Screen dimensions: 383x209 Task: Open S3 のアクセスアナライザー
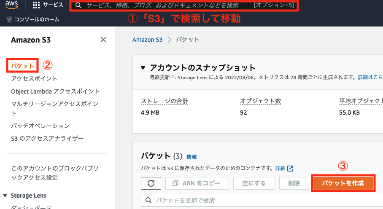(47, 139)
